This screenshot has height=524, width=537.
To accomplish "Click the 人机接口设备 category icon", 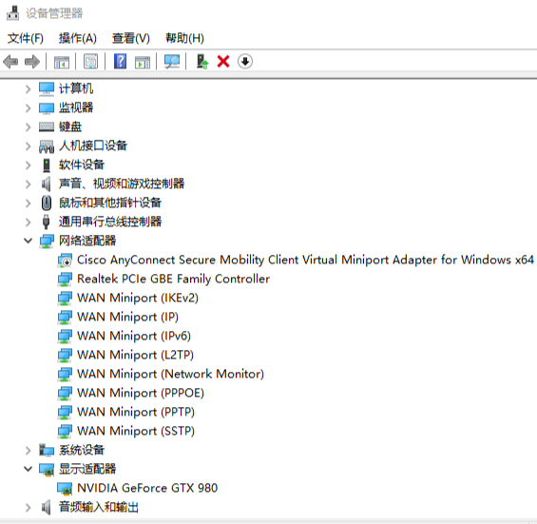I will (47, 146).
